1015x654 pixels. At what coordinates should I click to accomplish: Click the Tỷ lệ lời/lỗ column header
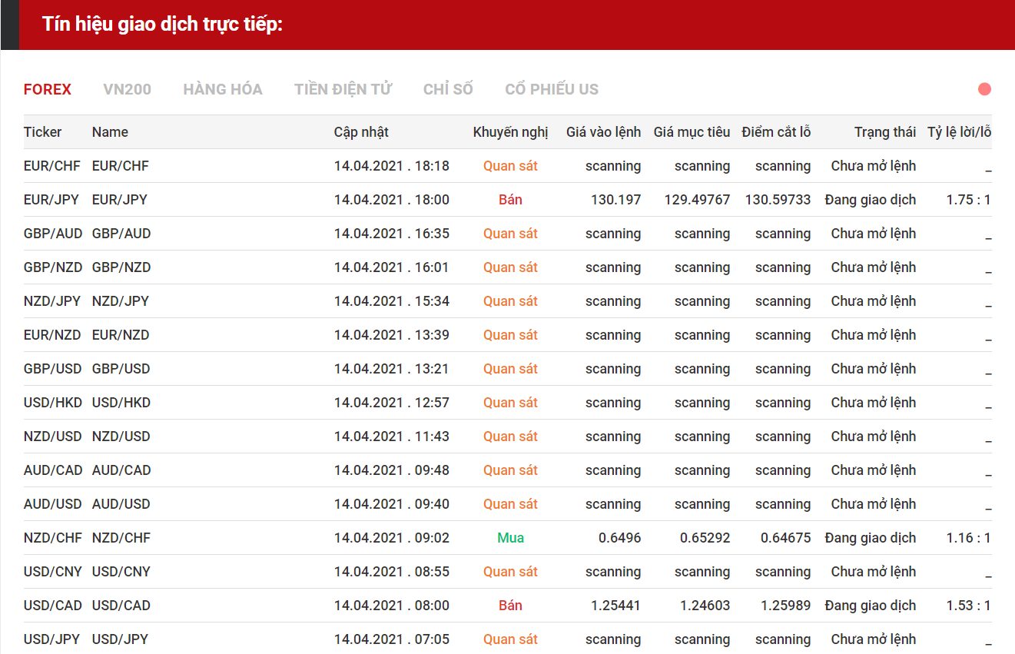click(959, 132)
